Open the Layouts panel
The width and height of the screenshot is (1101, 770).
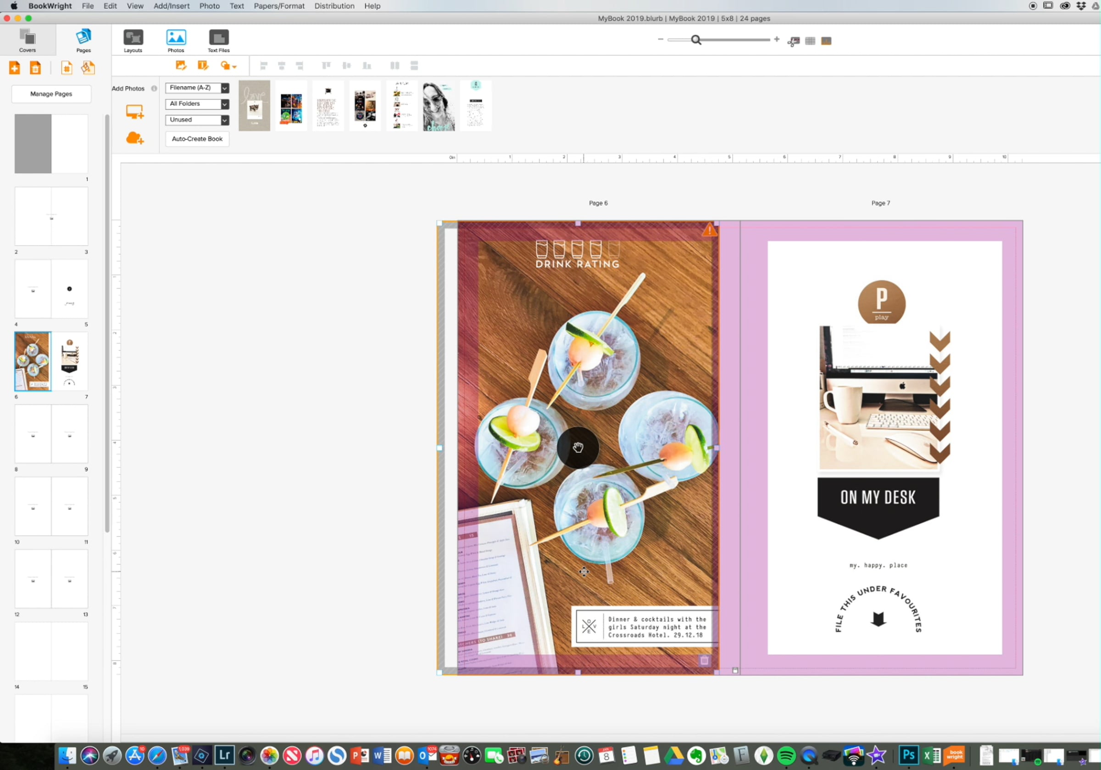click(x=133, y=41)
